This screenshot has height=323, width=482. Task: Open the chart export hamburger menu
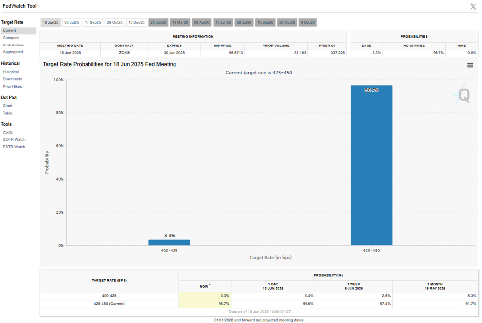470,65
